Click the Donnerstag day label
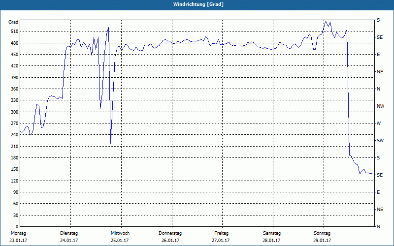 [170, 233]
